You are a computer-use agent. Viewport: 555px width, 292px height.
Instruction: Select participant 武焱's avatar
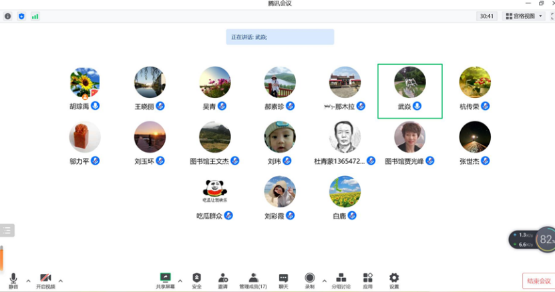(409, 83)
